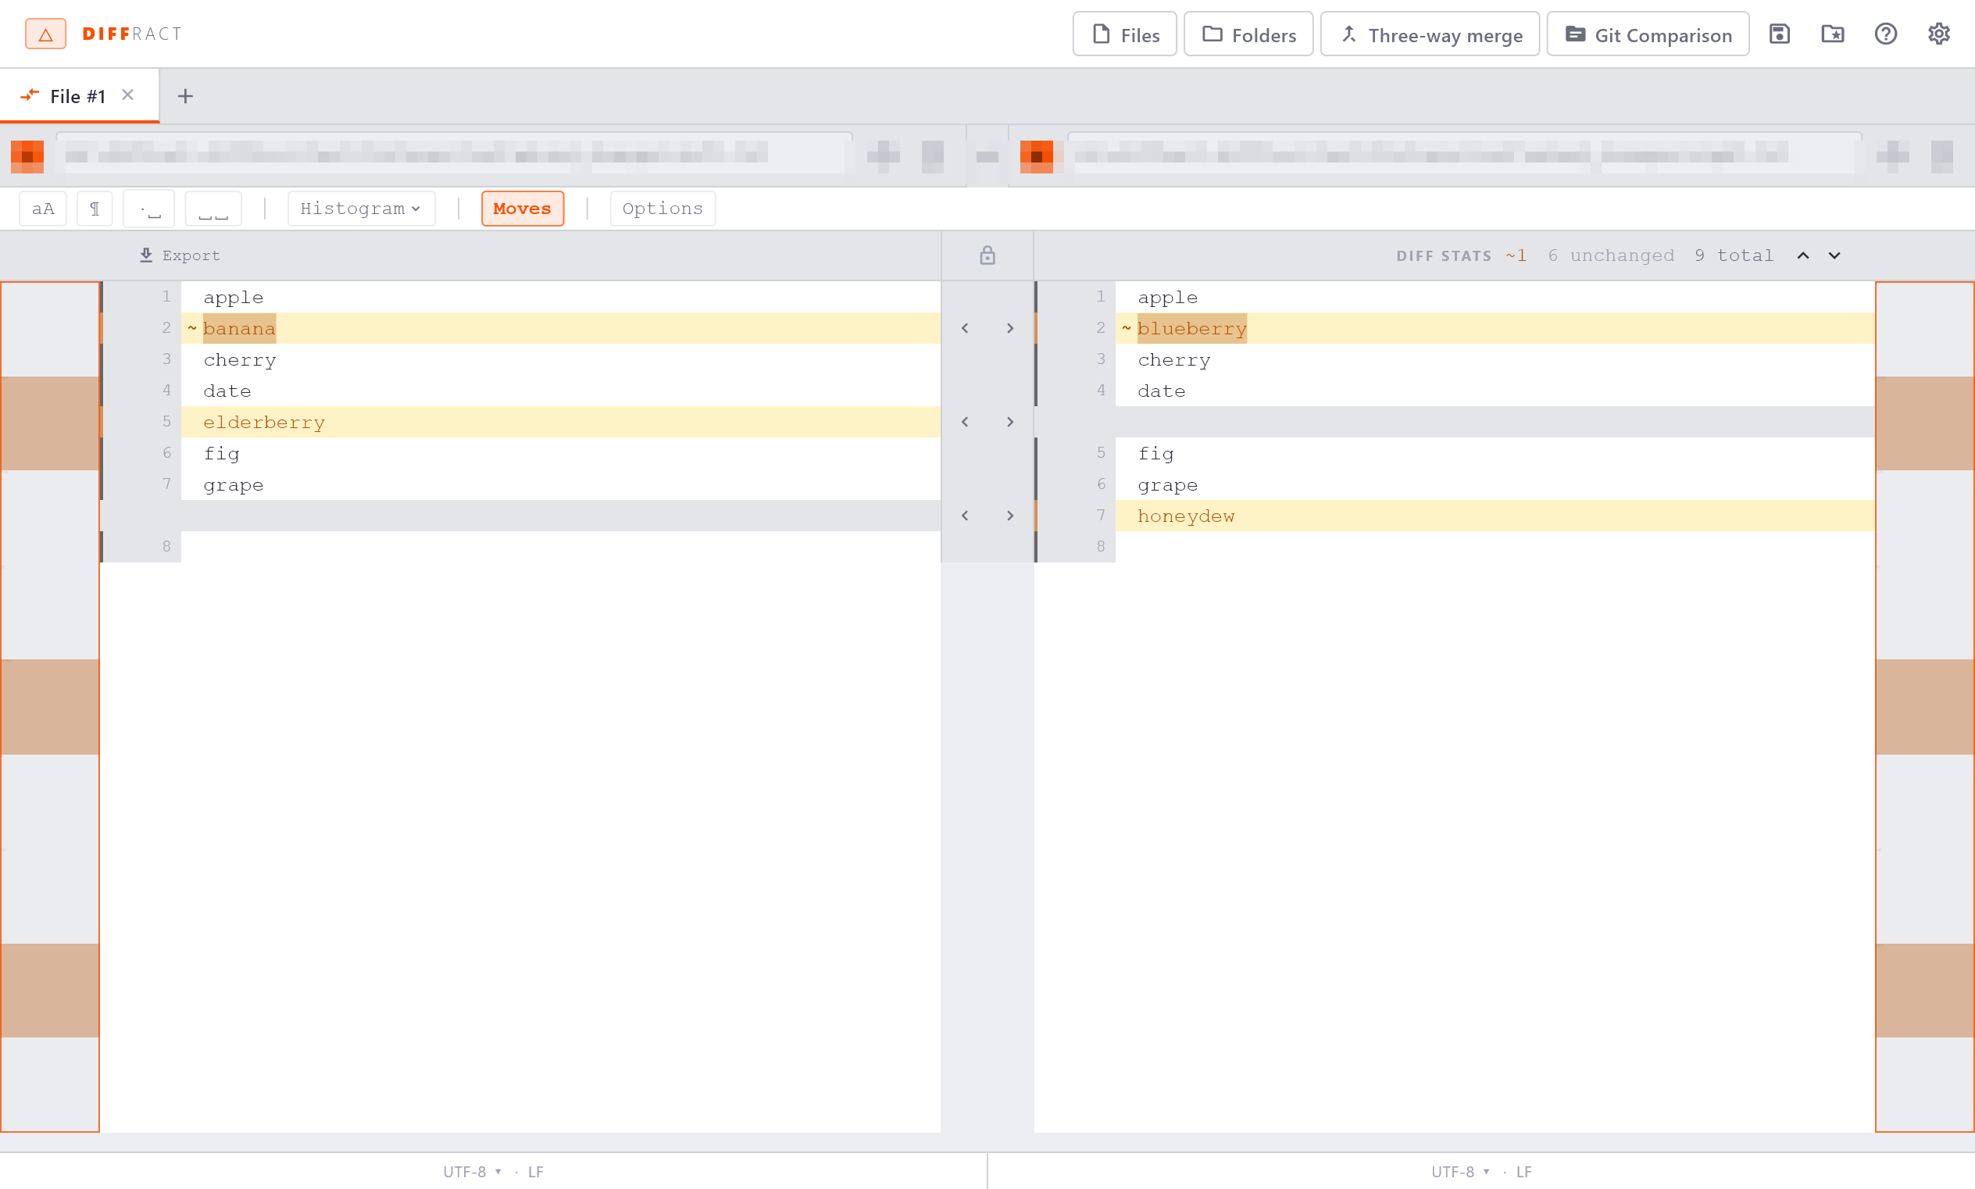Toggle the scroll lock icon
This screenshot has height=1189, width=1975.
click(x=987, y=255)
